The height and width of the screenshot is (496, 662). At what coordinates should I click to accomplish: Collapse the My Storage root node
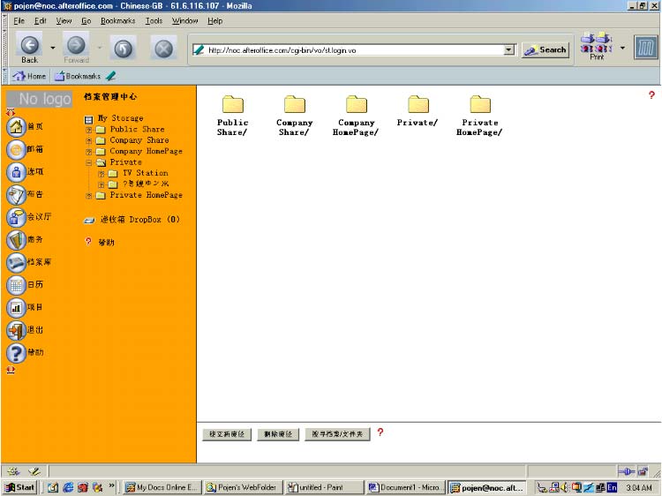[x=88, y=120]
